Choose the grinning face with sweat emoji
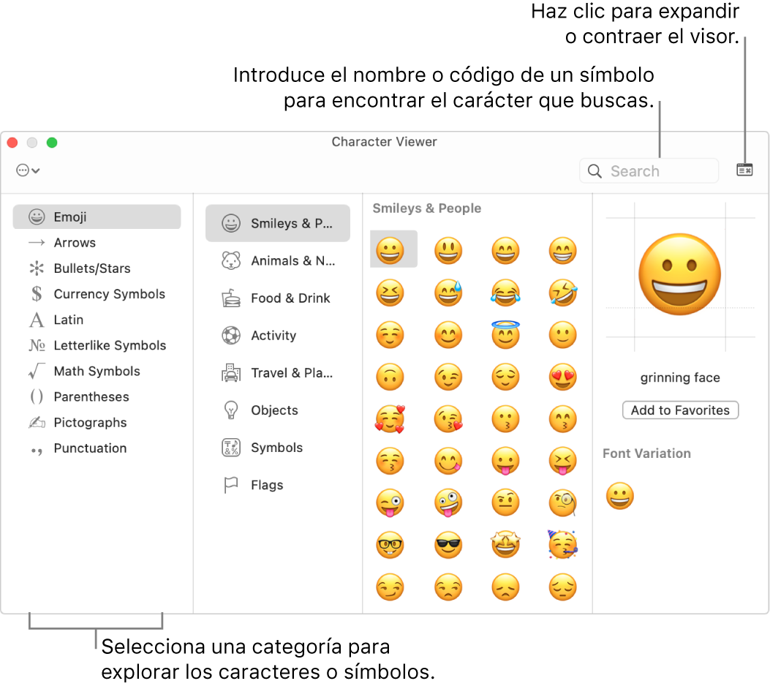 pos(448,293)
